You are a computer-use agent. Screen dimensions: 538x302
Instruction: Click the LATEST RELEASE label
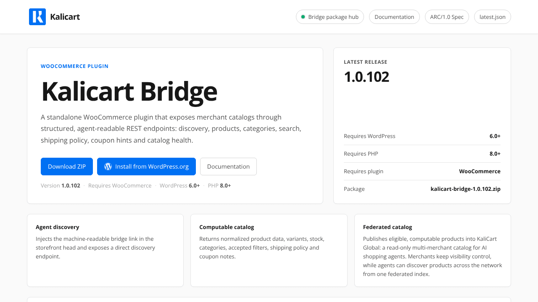[x=366, y=62]
